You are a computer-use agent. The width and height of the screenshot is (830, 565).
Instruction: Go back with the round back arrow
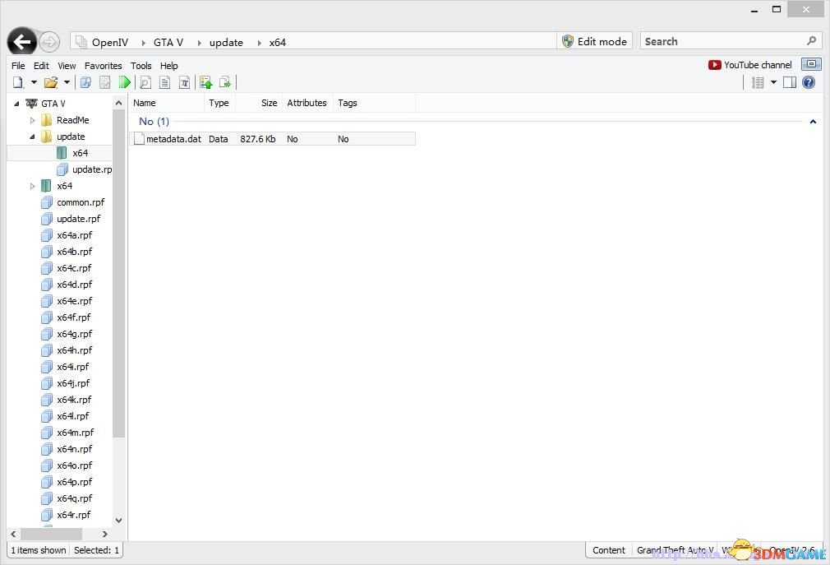coord(22,41)
